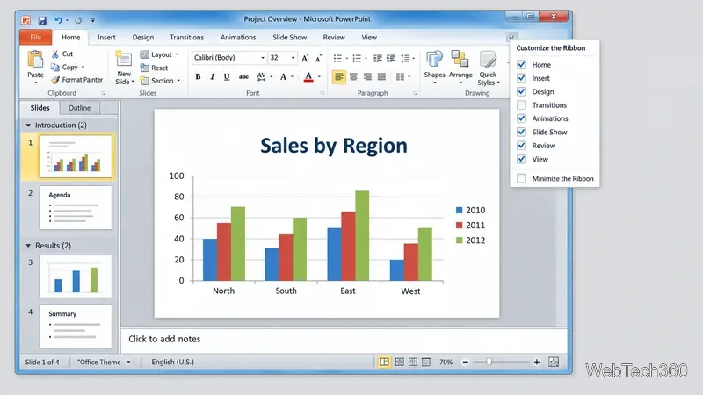
Task: Click the font color red A icon
Action: [x=308, y=77]
